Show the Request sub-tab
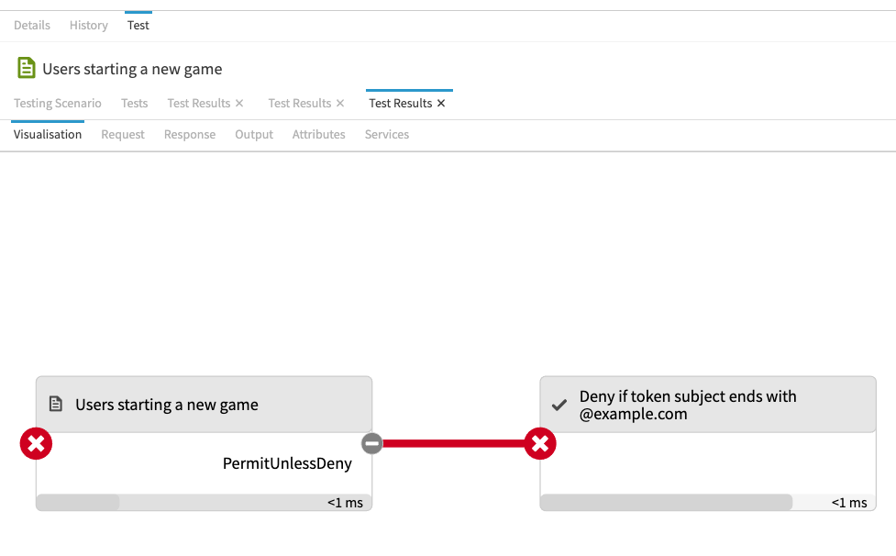 pos(123,135)
